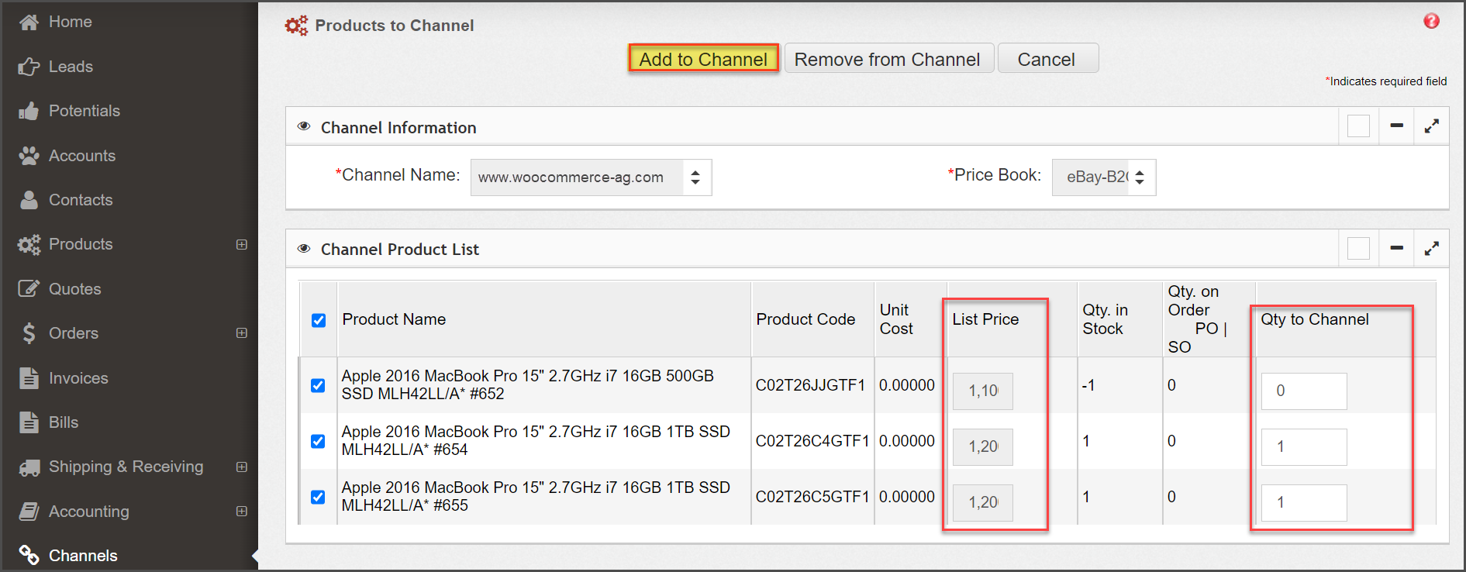Click the Accounting book icon
This screenshot has height=572, width=1466.
pos(29,512)
